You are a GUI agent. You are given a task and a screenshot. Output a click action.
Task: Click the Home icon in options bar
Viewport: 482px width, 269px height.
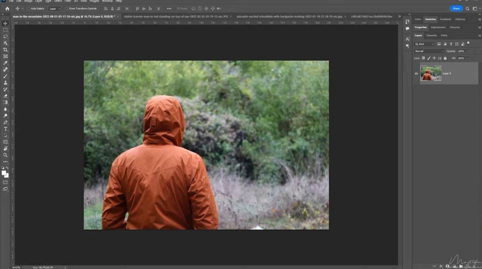click(x=7, y=8)
